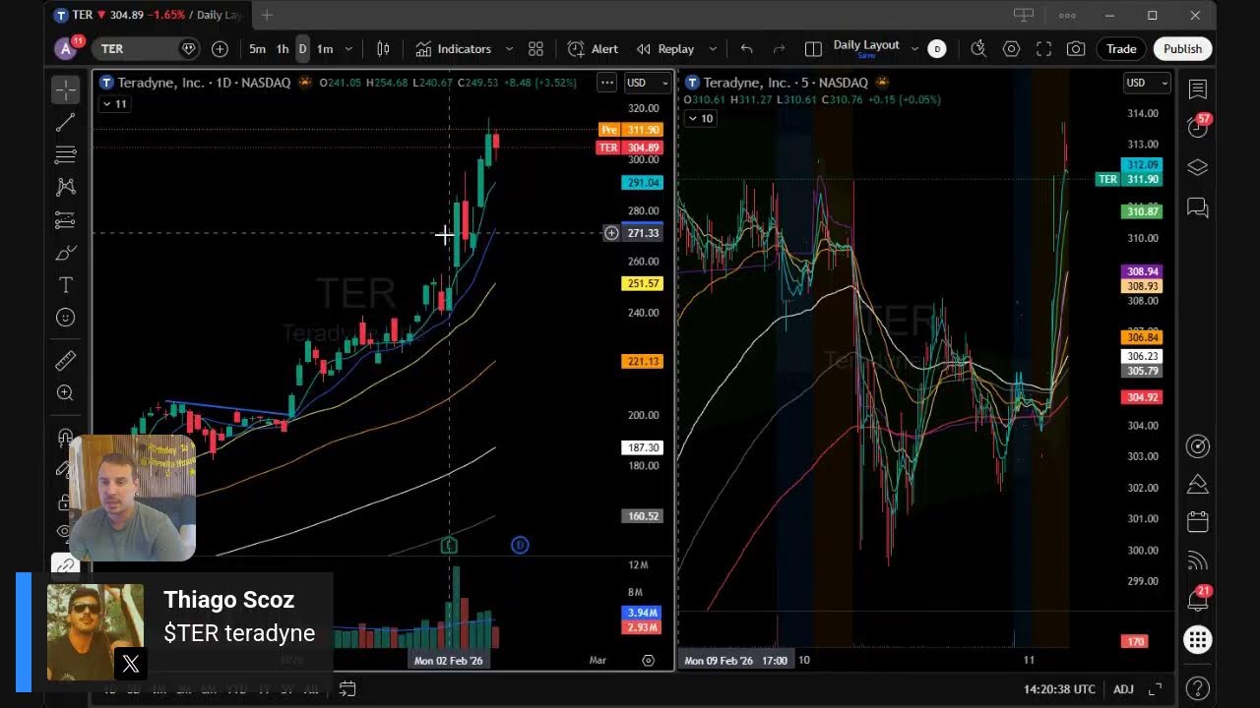
Task: Open the apps grid in right sidebar
Action: pos(1198,640)
